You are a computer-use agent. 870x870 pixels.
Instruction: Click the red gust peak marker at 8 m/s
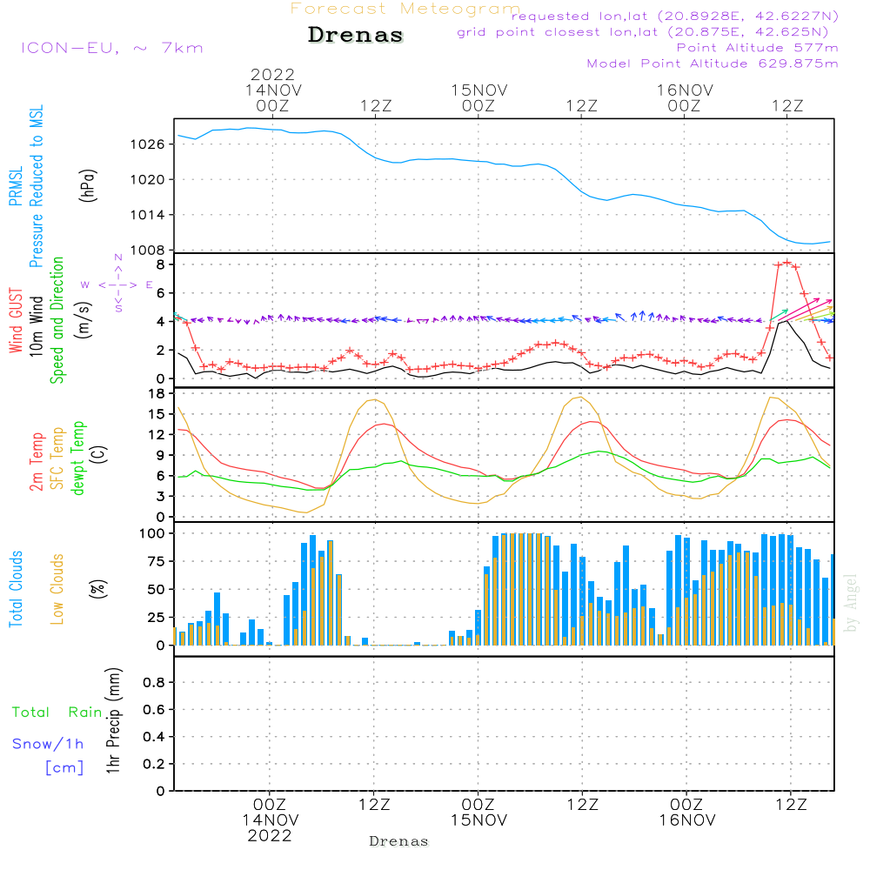787,263
